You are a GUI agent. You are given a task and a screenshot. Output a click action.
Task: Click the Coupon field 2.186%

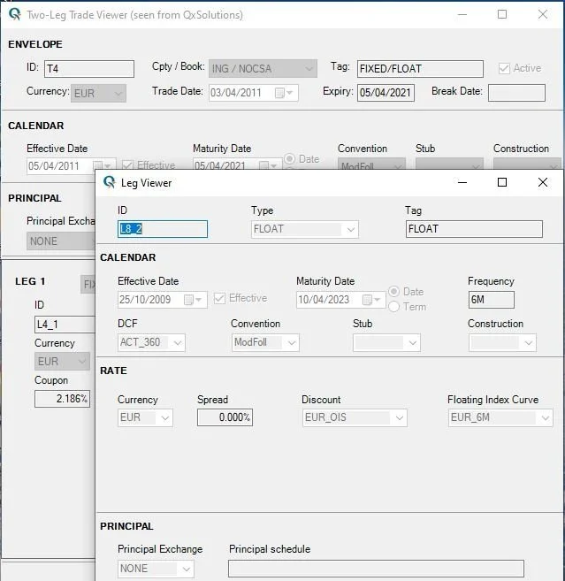tap(62, 399)
